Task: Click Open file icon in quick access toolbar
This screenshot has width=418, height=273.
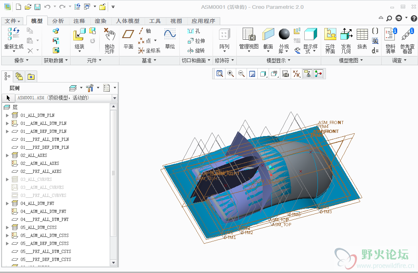Action: (x=28, y=7)
